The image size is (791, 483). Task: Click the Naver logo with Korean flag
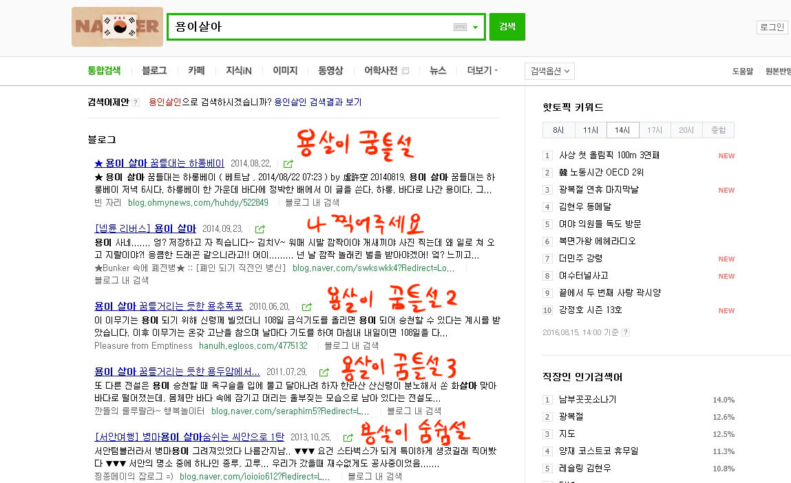tap(117, 27)
